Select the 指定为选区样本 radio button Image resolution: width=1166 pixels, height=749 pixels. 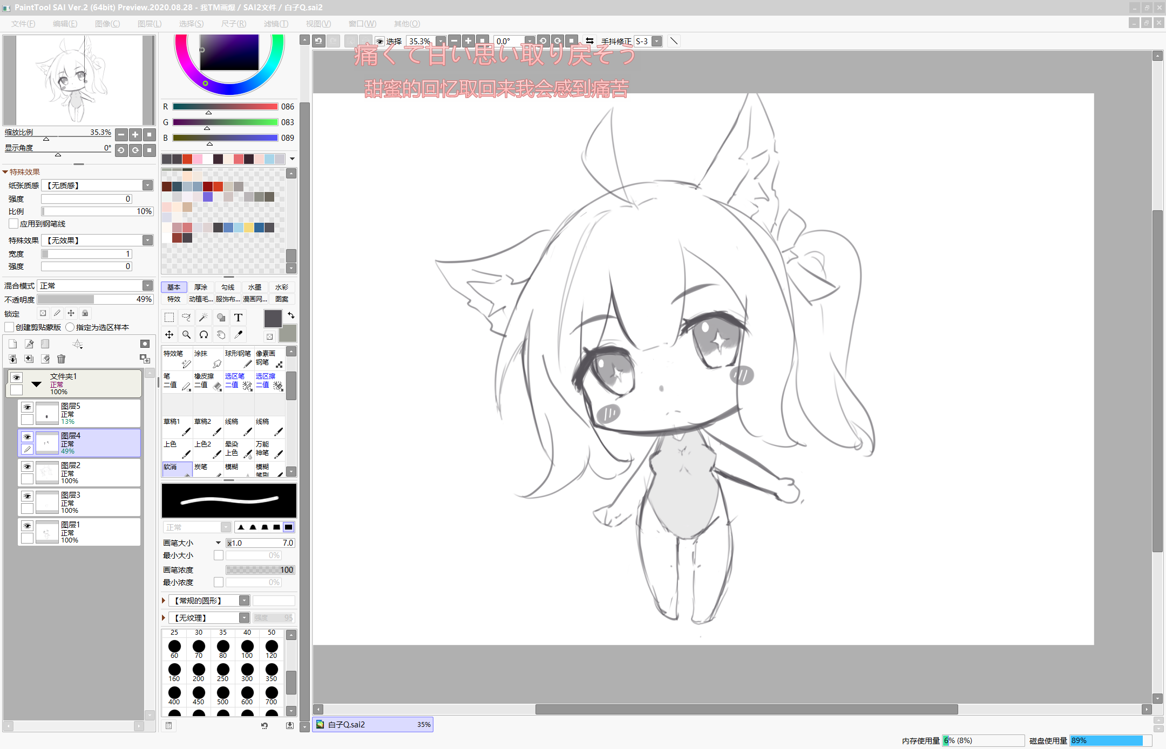(x=70, y=327)
